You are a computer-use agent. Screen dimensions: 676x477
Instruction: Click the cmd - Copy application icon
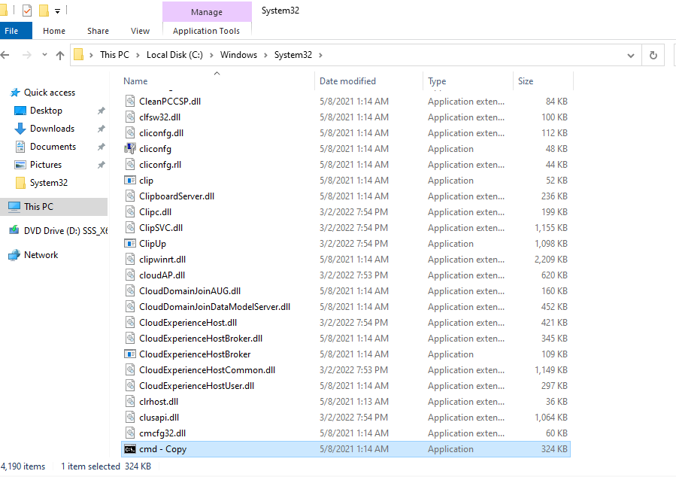pos(130,449)
